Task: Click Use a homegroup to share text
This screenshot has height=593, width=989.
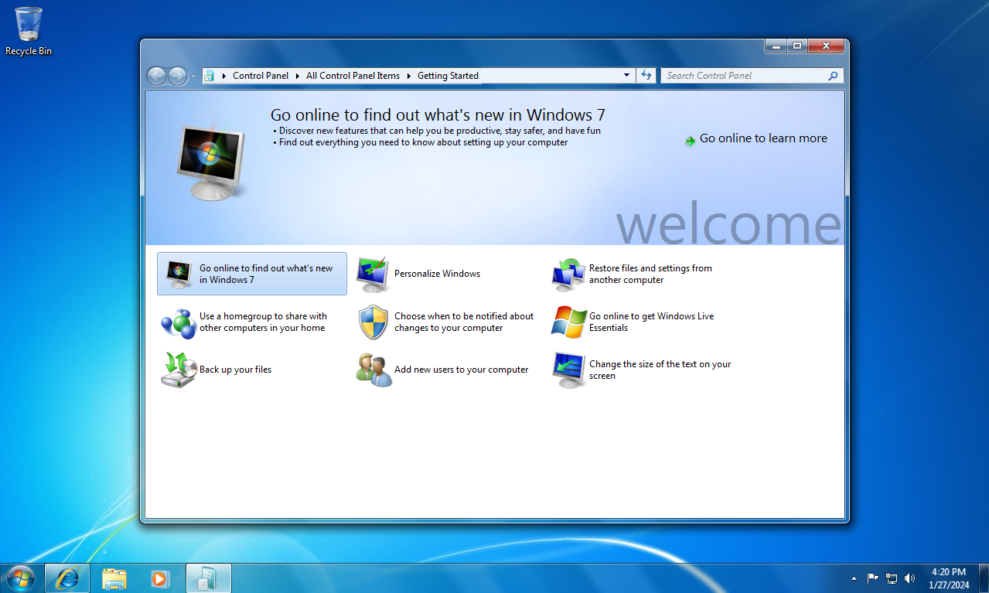Action: click(x=263, y=322)
